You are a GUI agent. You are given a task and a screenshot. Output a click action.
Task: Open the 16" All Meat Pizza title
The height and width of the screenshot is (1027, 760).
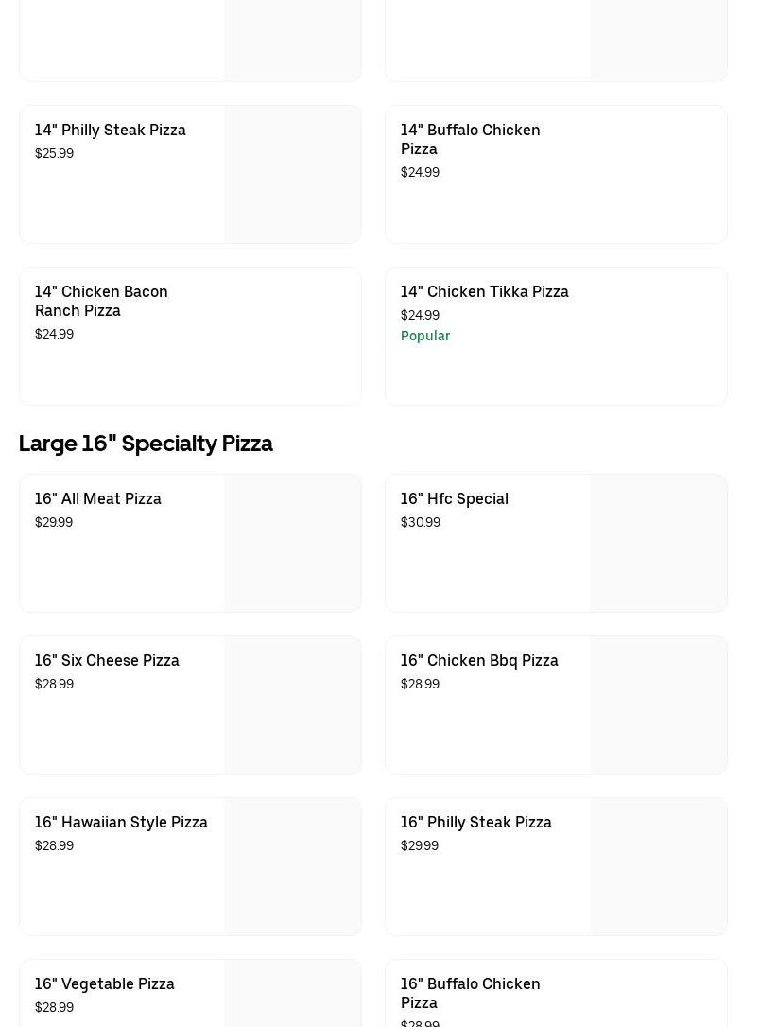(97, 498)
